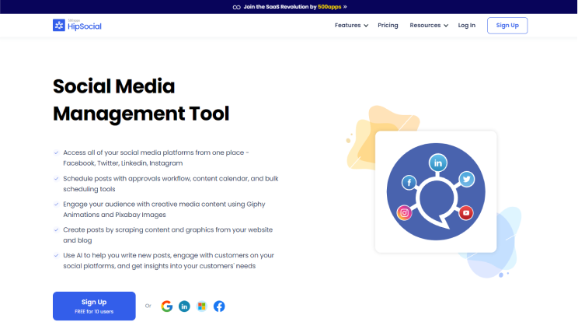The image size is (578, 329).
Task: Click YouTube icon in hero illustration
Action: (466, 212)
